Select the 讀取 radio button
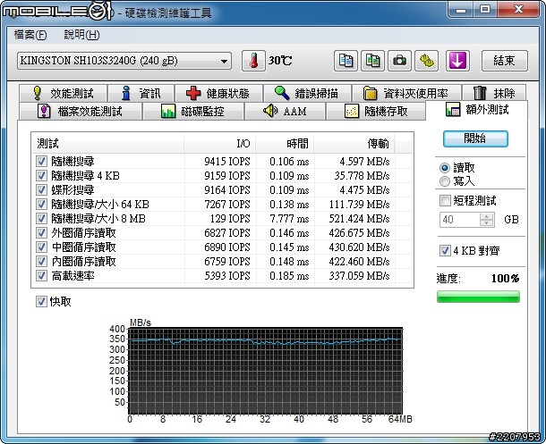This screenshot has height=444, width=546. coord(445,168)
